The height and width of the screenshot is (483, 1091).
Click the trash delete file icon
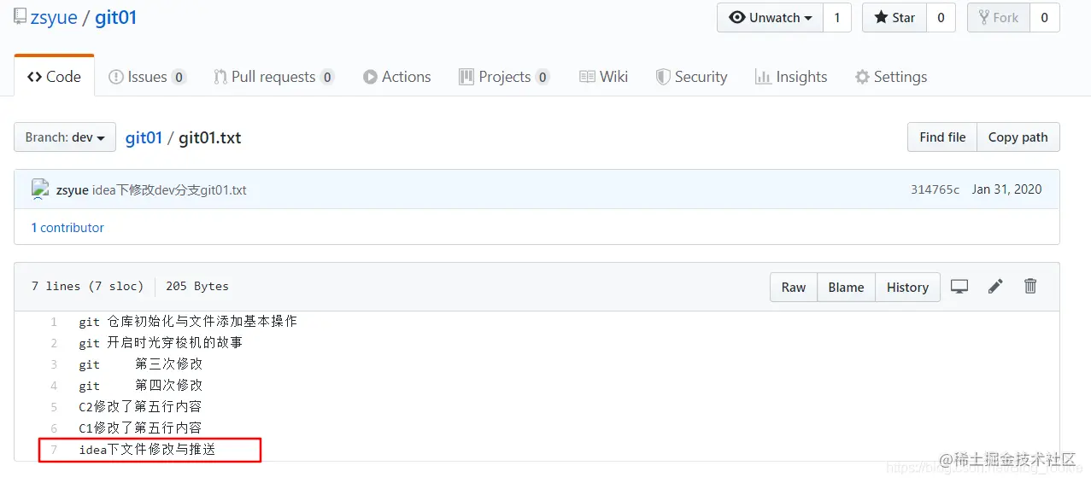click(x=1030, y=287)
